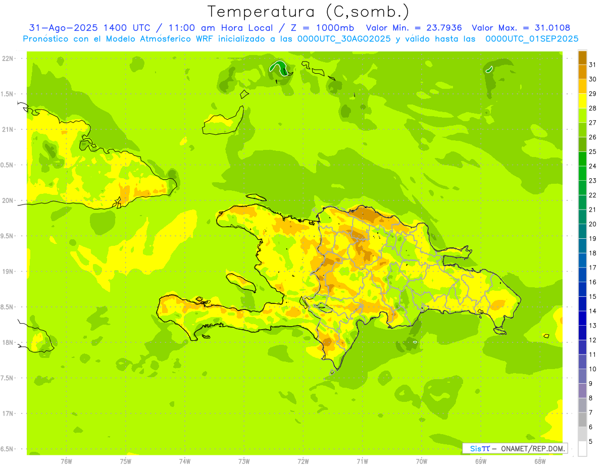Click the teal color bar segment between 19 and 20

pyautogui.click(x=582, y=232)
